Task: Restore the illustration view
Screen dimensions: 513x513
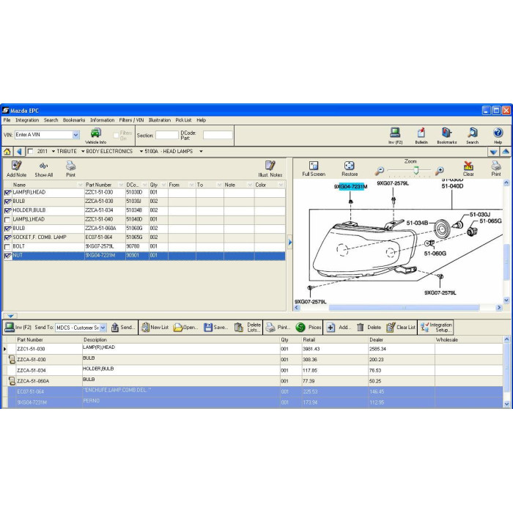Action: (x=350, y=169)
